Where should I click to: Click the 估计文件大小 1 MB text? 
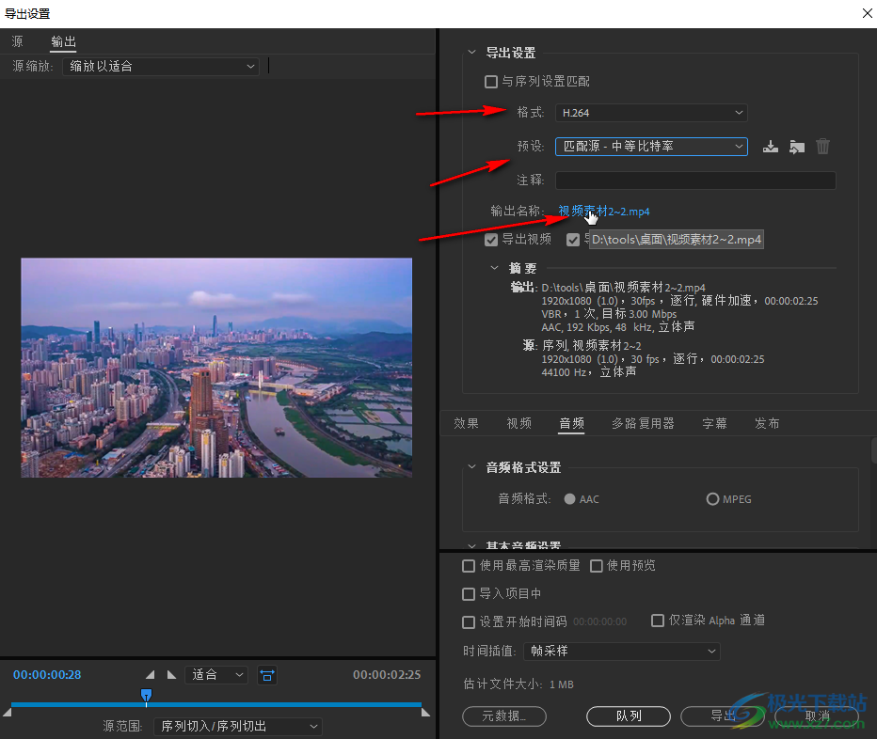pyautogui.click(x=518, y=684)
